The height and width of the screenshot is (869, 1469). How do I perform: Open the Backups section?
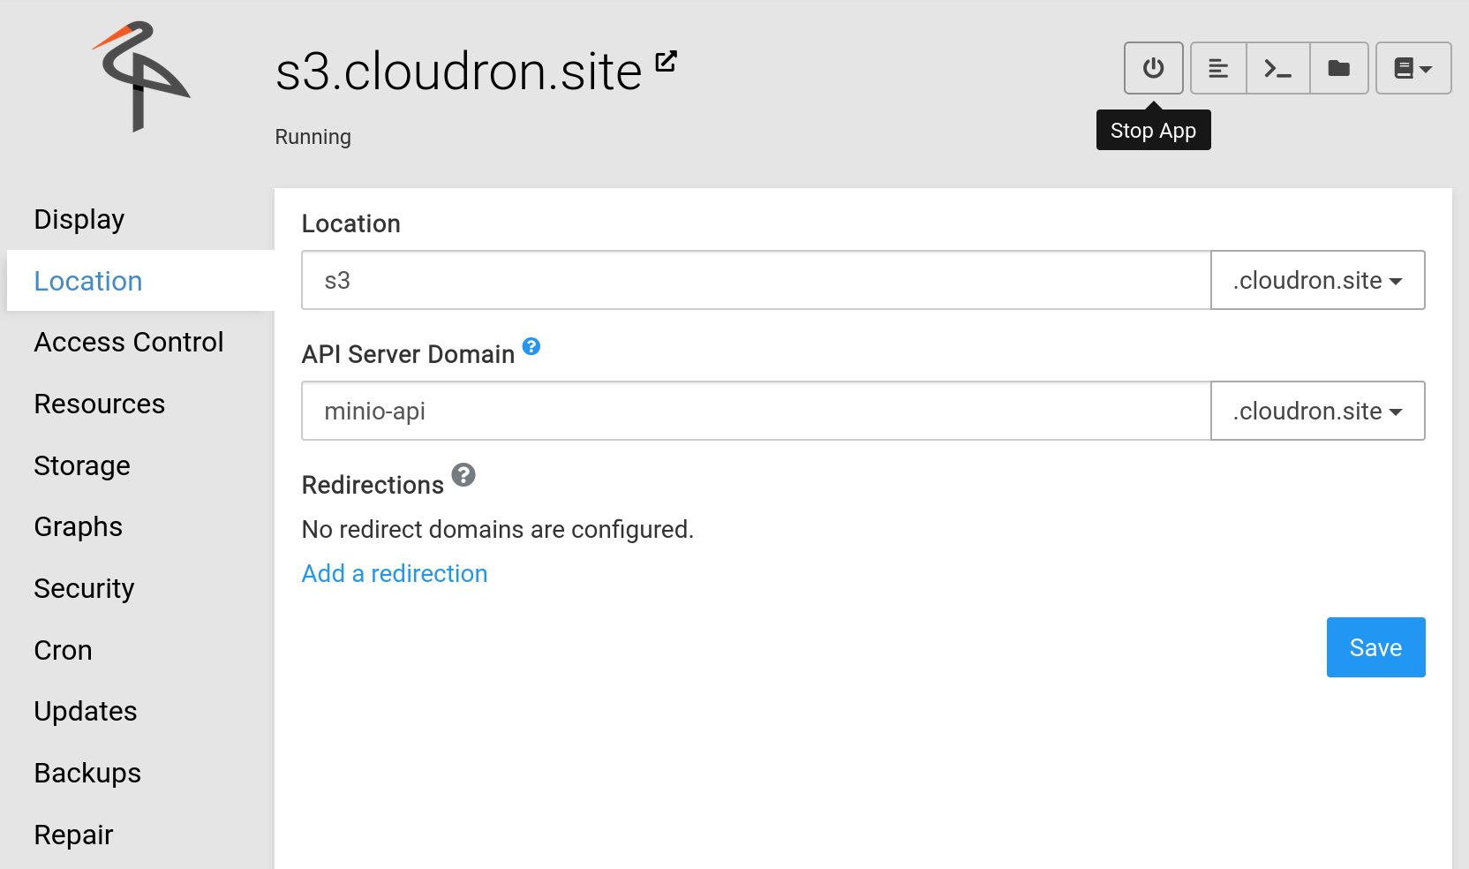pos(87,774)
